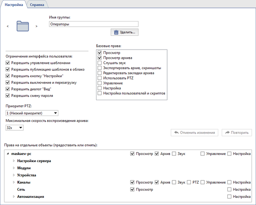Toggle Разрешить смену пароля checkbox
The width and height of the screenshot is (256, 205).
8,95
